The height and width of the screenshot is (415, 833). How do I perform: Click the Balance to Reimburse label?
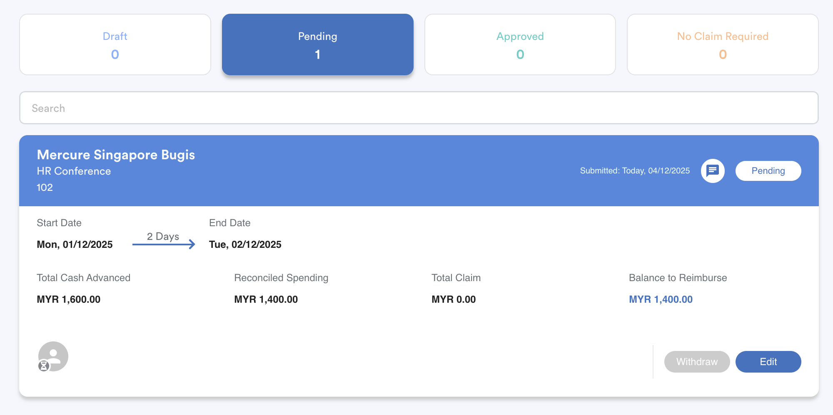(x=678, y=278)
